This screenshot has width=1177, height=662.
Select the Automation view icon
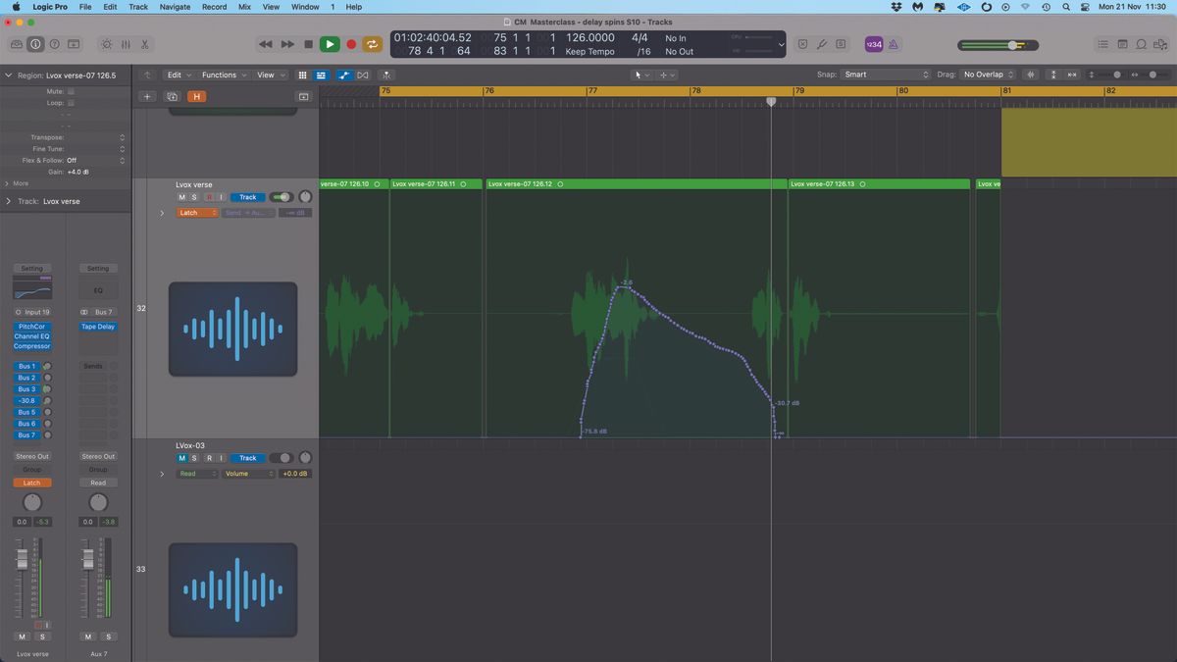(344, 75)
